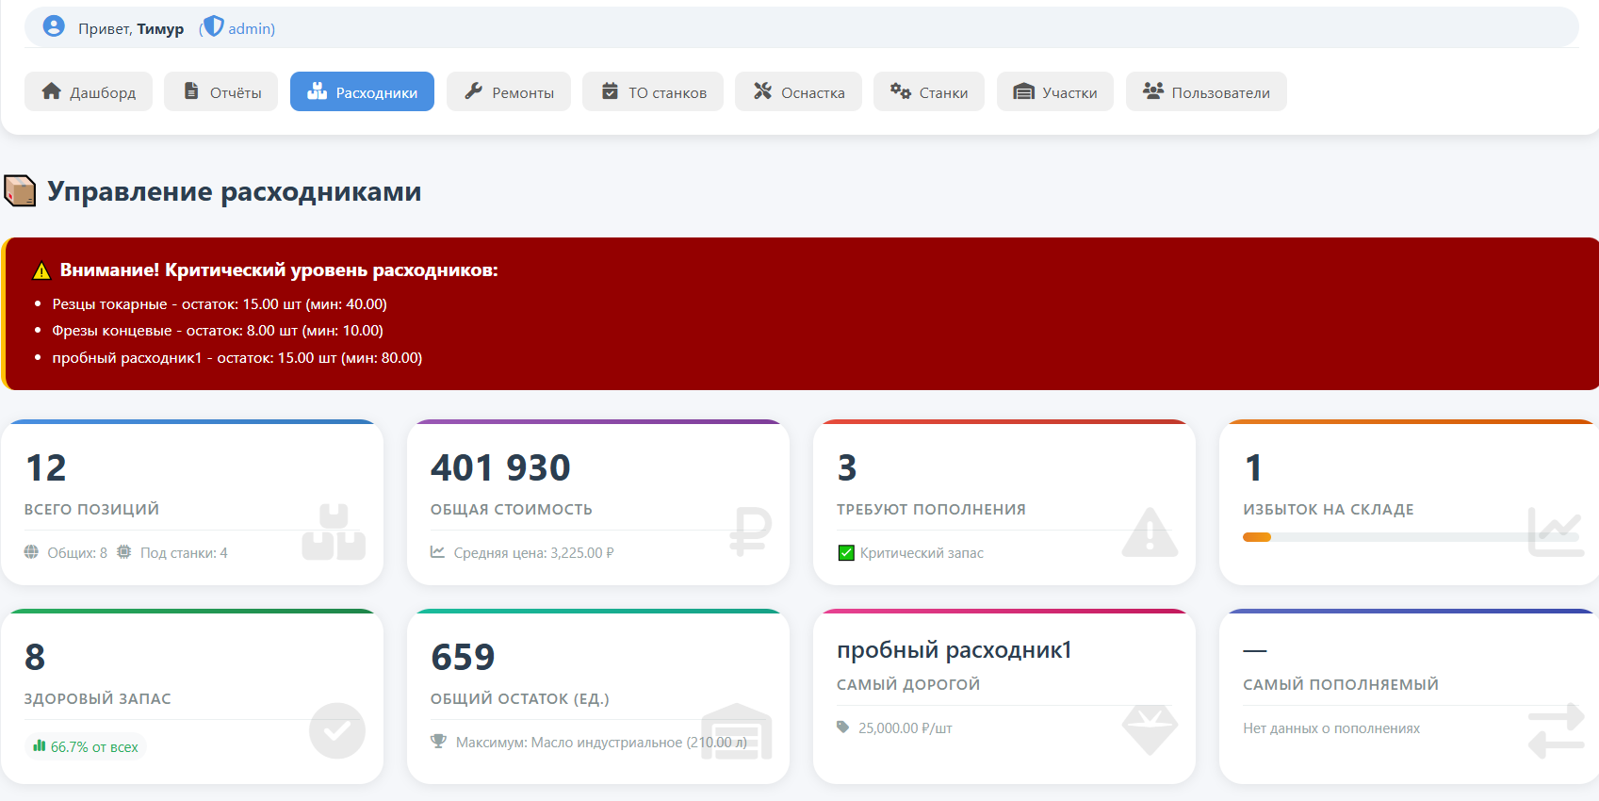Click the chart icon on Избыток на складе card
This screenshot has width=1599, height=801.
(1556, 531)
